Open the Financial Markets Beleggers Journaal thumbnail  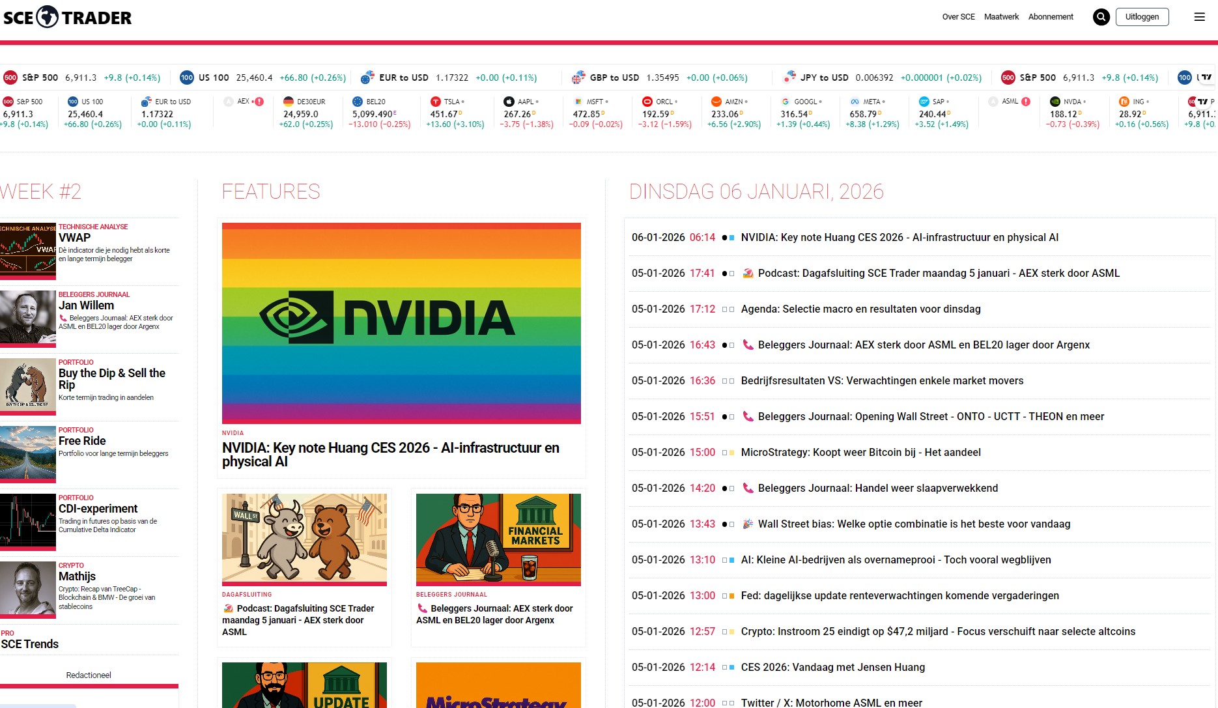coord(498,539)
